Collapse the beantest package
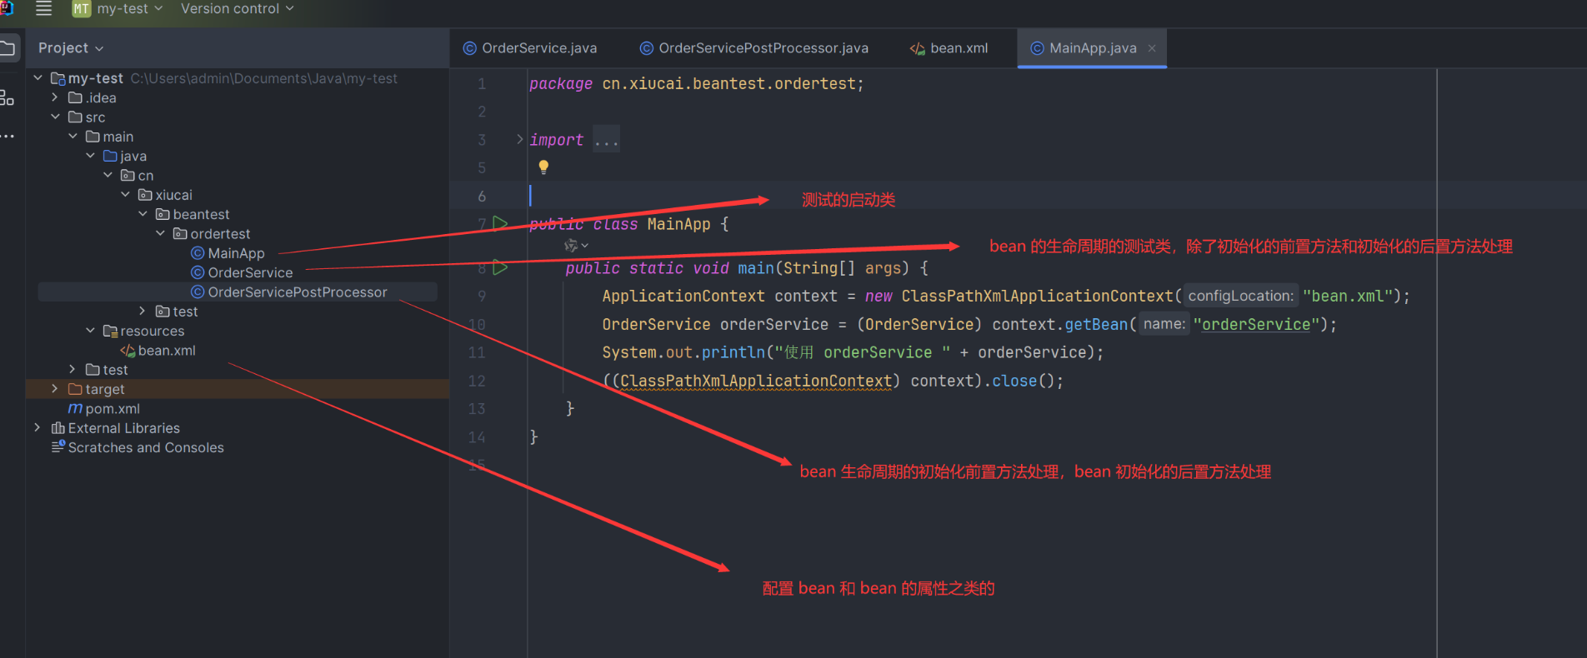Screen dimensions: 1587x658 (x=143, y=214)
